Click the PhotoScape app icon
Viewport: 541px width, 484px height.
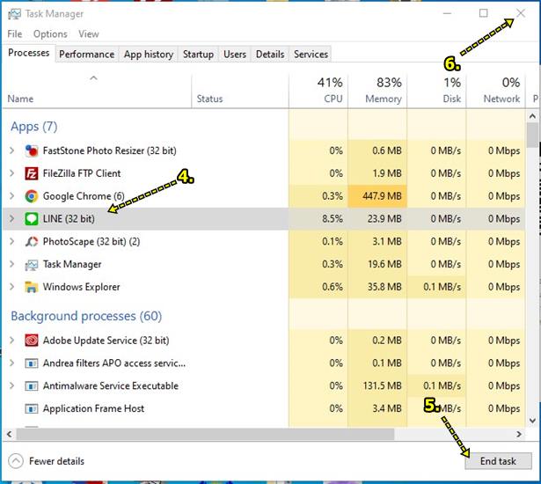click(32, 242)
